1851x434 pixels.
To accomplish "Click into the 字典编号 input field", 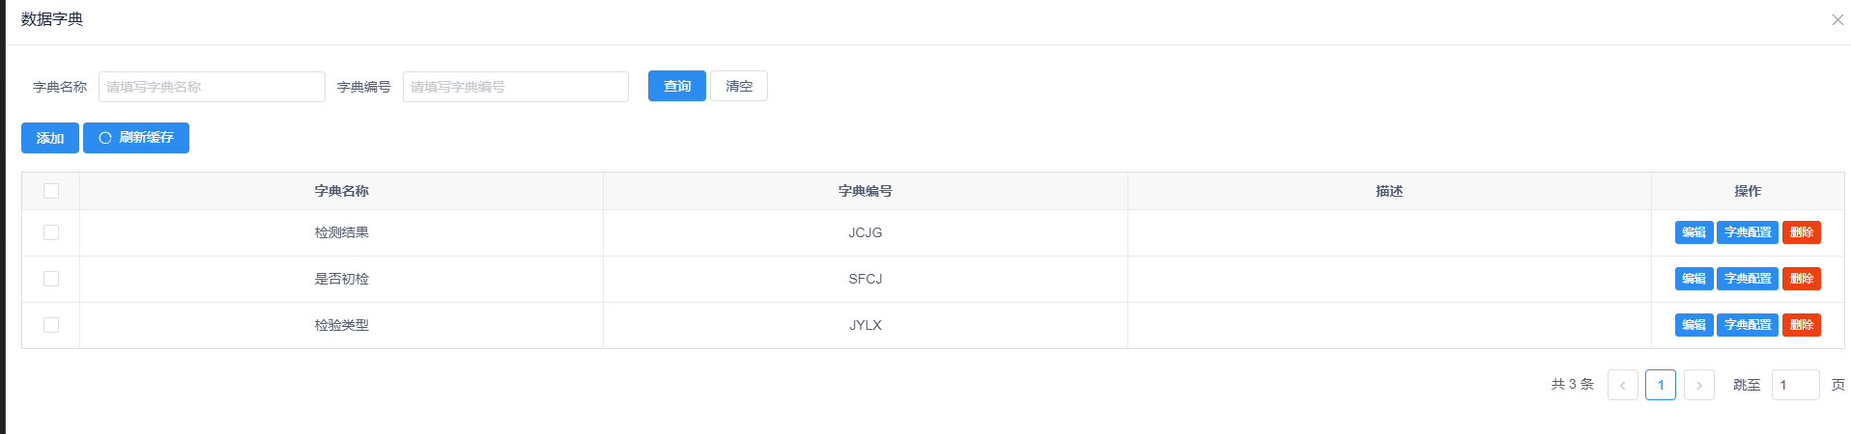I will [x=515, y=87].
